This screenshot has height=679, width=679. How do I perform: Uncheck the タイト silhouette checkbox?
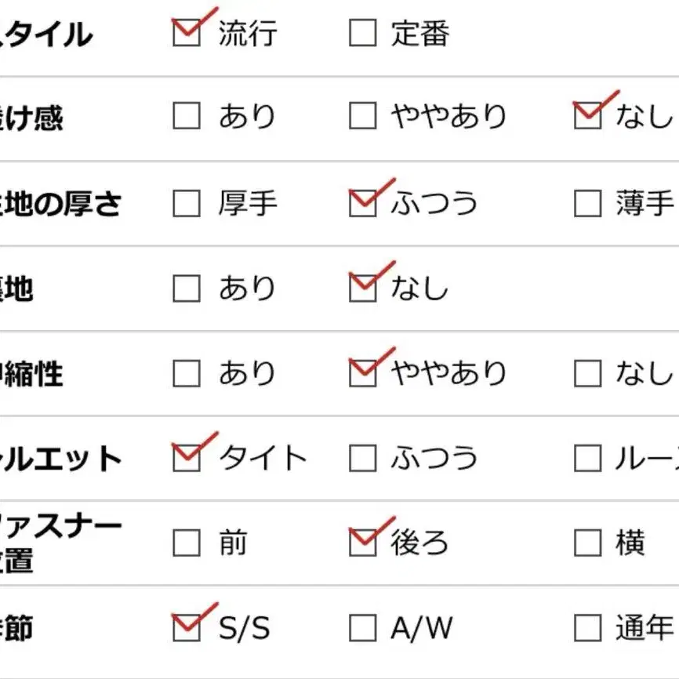click(x=186, y=458)
